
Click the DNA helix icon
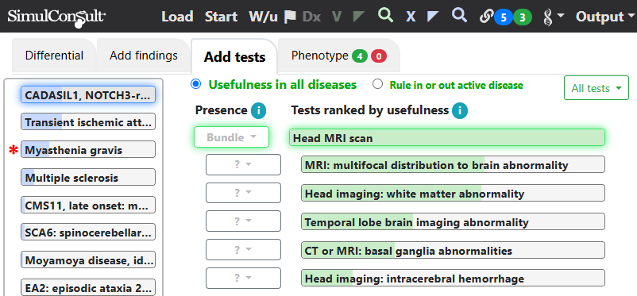[x=547, y=17]
